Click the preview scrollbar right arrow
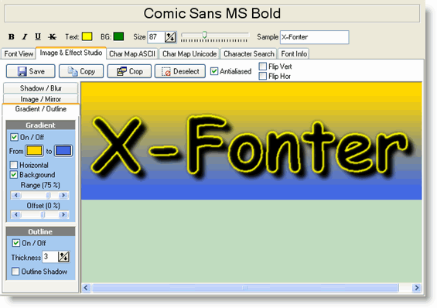 pyautogui.click(x=417, y=288)
